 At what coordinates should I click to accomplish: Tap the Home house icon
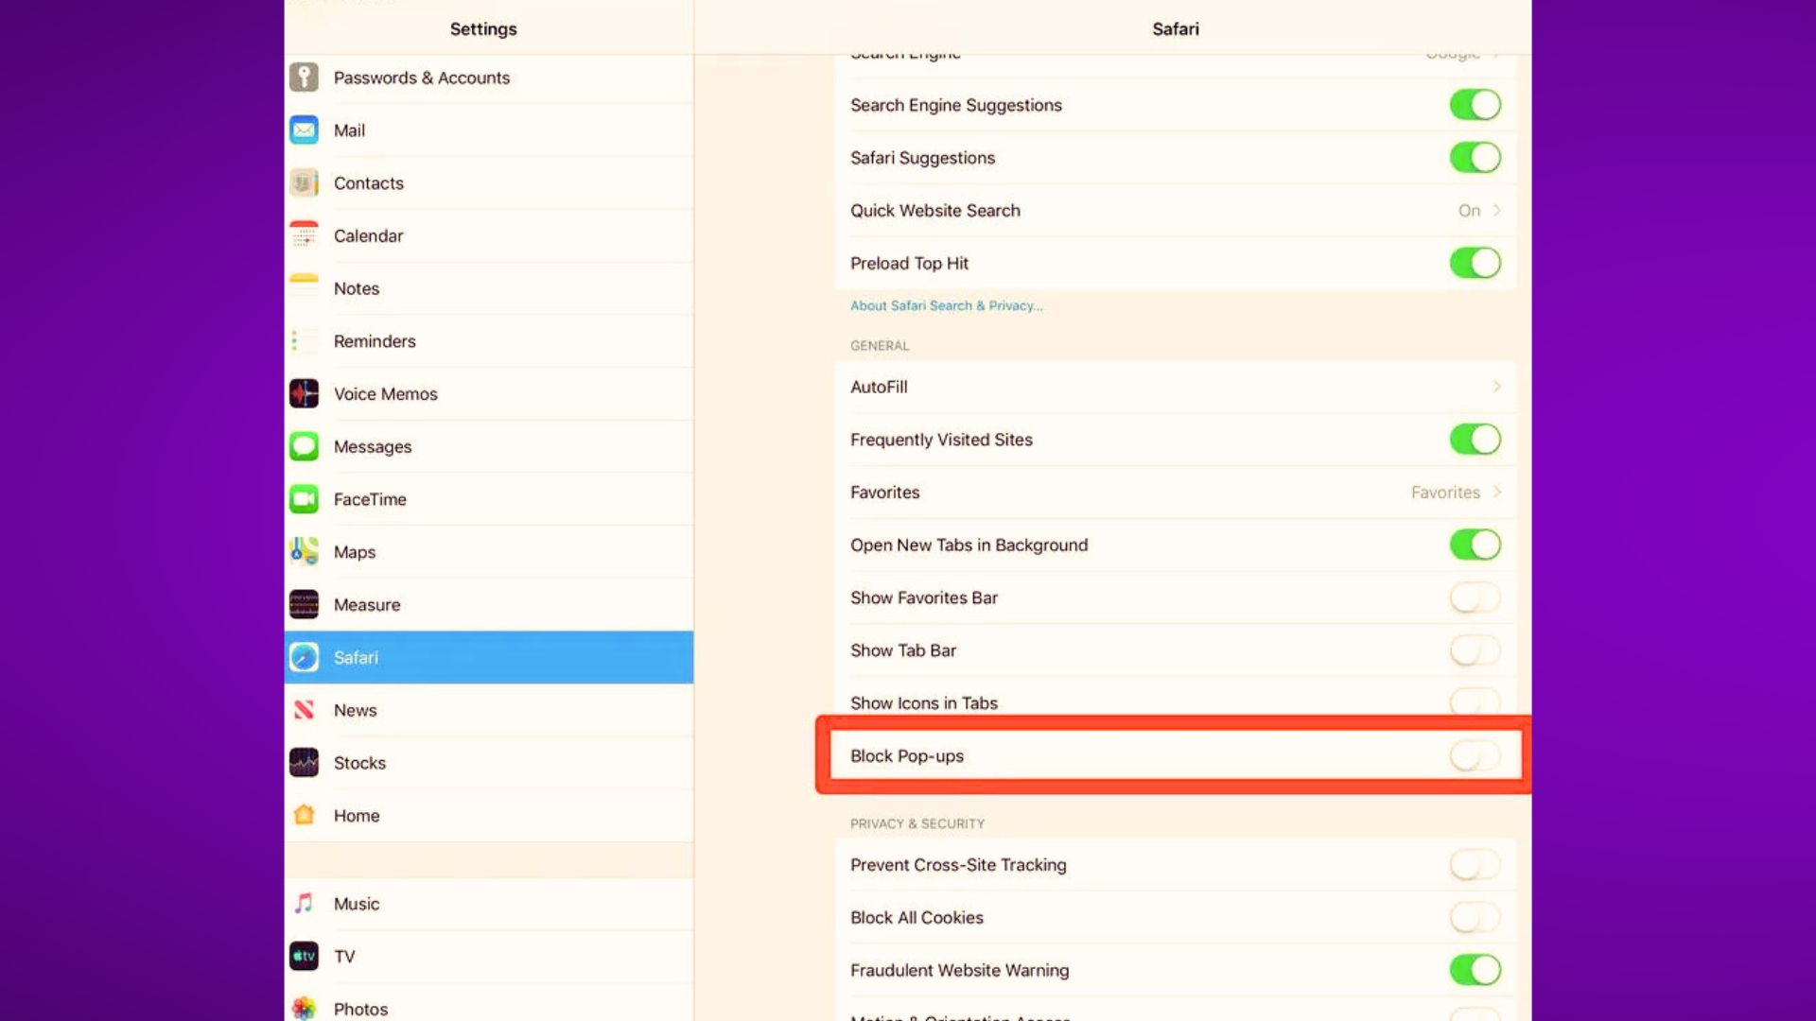[304, 815]
